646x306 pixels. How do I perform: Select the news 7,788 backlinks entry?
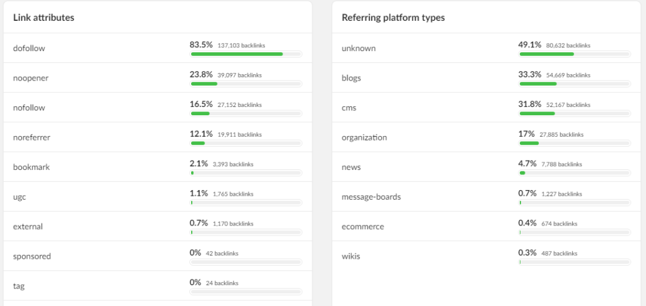pos(562,164)
